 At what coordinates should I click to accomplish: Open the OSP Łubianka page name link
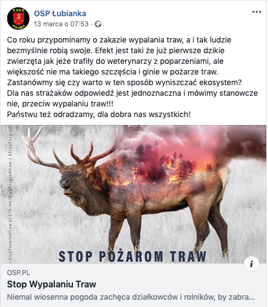coord(60,13)
